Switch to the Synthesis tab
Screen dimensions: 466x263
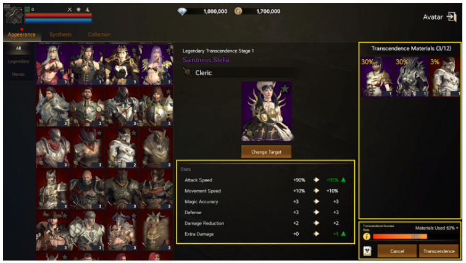(x=60, y=35)
